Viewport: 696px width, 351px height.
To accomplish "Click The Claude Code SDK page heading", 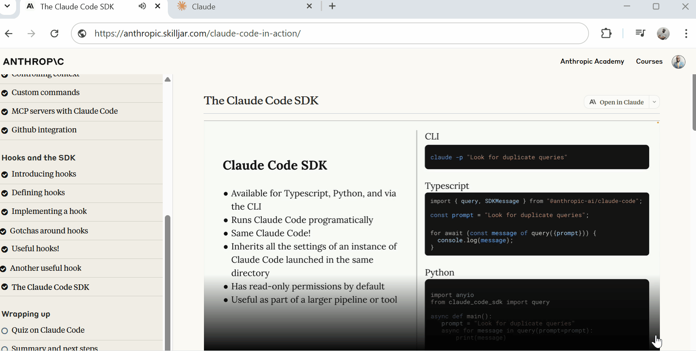I will pyautogui.click(x=261, y=101).
